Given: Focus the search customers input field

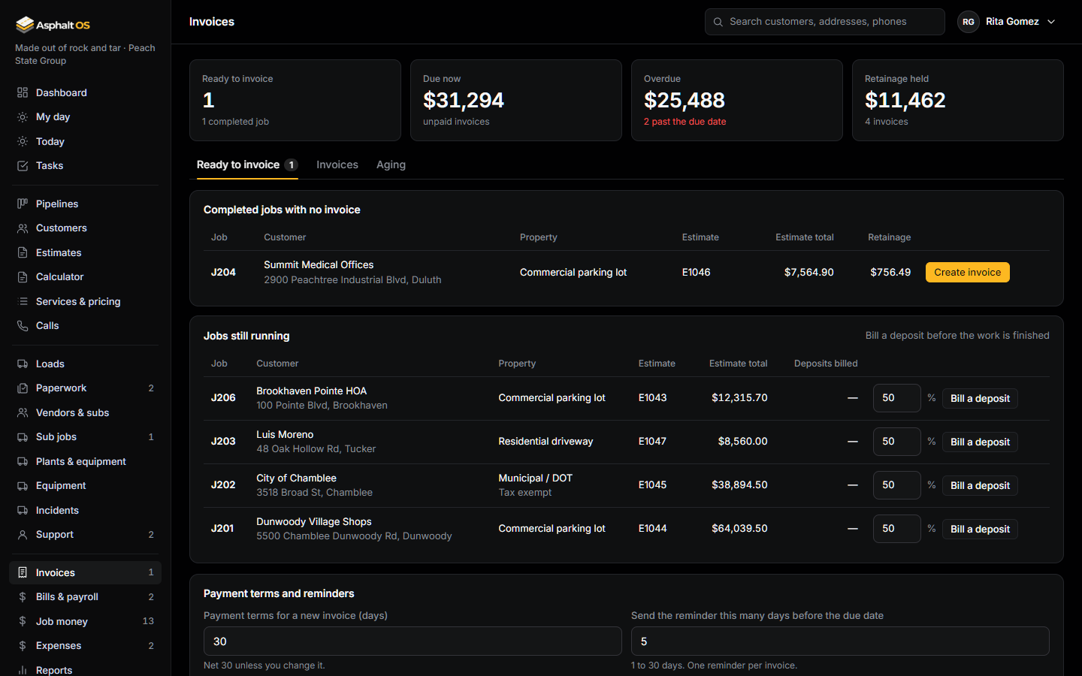Looking at the screenshot, I should pyautogui.click(x=825, y=22).
